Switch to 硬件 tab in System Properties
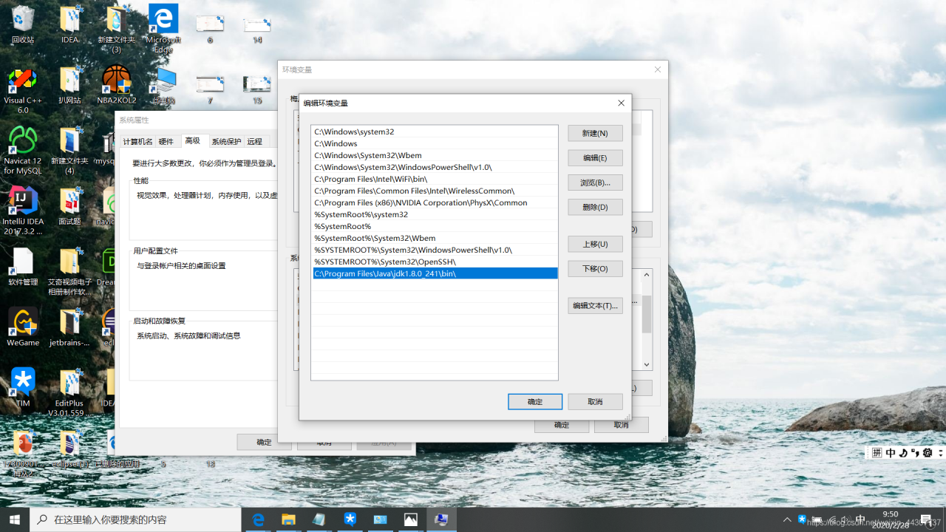 click(166, 142)
